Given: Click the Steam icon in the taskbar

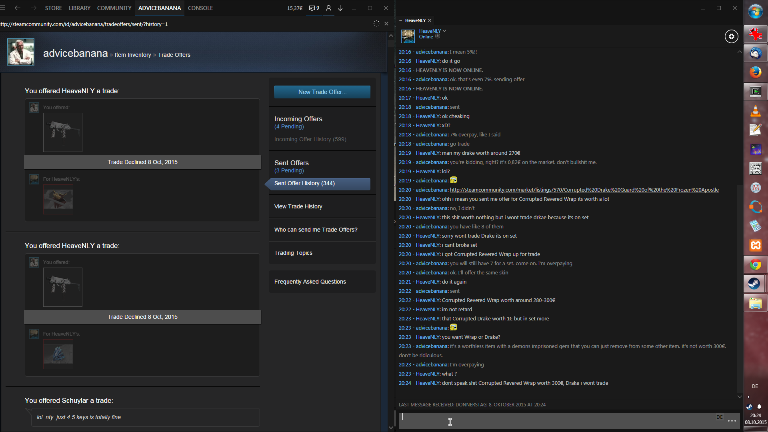Looking at the screenshot, I should tap(755, 284).
